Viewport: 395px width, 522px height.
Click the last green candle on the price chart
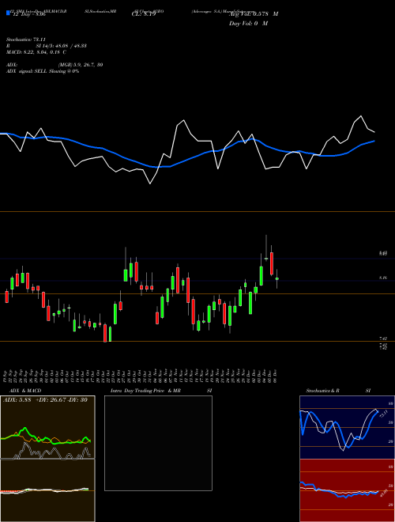[277, 278]
